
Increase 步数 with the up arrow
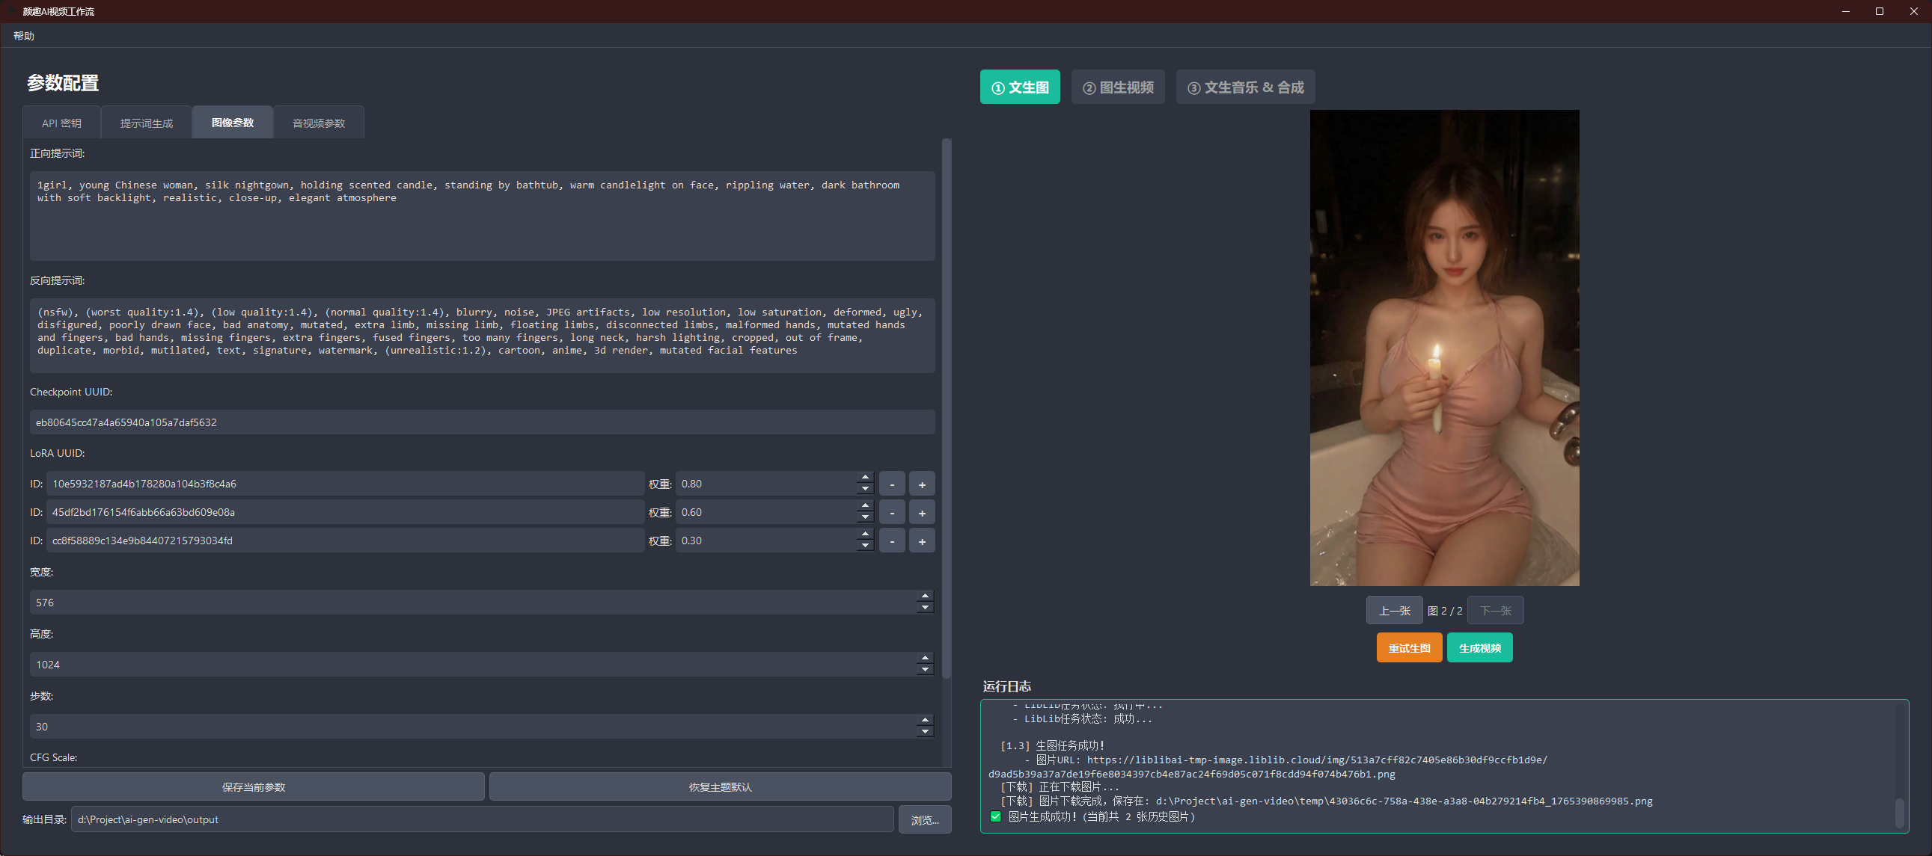pyautogui.click(x=926, y=721)
